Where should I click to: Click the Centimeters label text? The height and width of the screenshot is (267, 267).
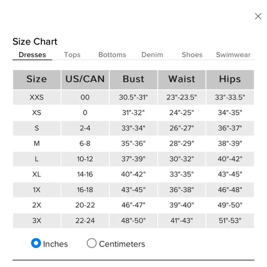click(x=122, y=244)
